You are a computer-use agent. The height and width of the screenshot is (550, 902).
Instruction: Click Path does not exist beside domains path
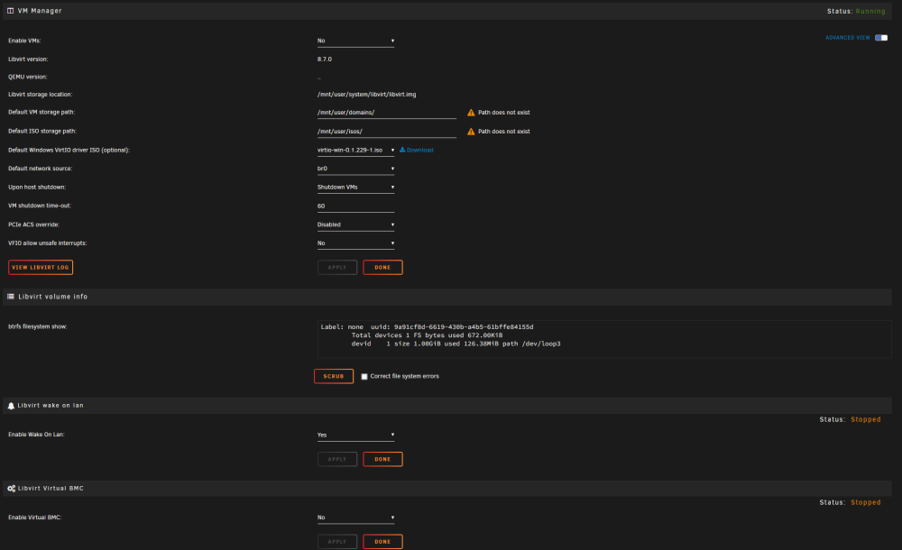coord(504,113)
